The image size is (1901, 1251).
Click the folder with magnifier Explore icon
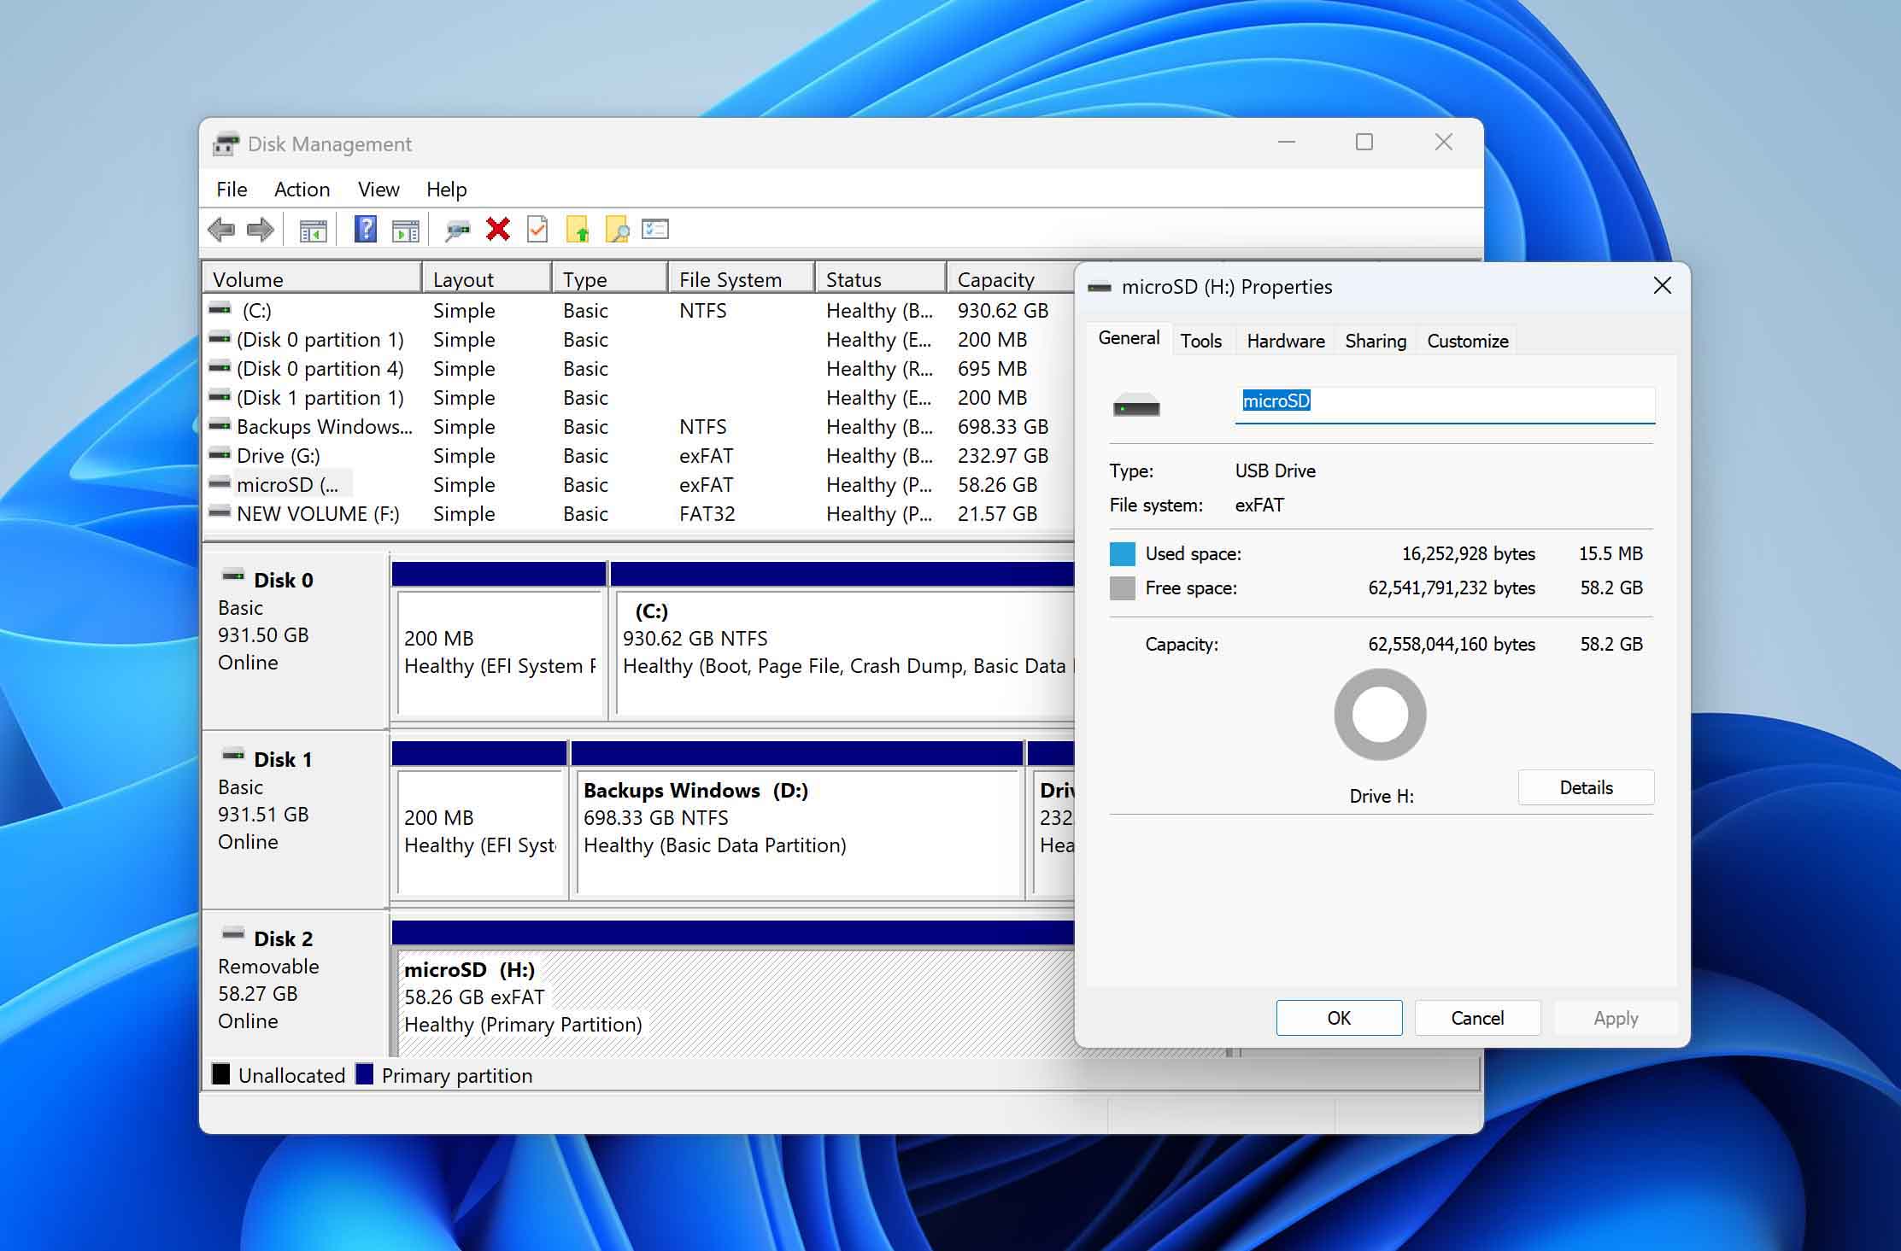617,229
